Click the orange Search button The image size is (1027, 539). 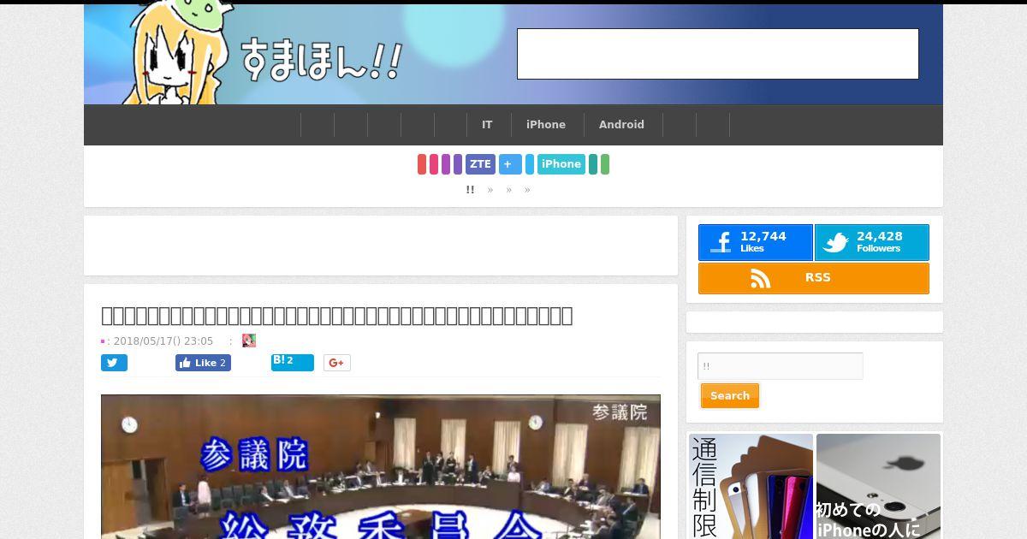pyautogui.click(x=730, y=396)
